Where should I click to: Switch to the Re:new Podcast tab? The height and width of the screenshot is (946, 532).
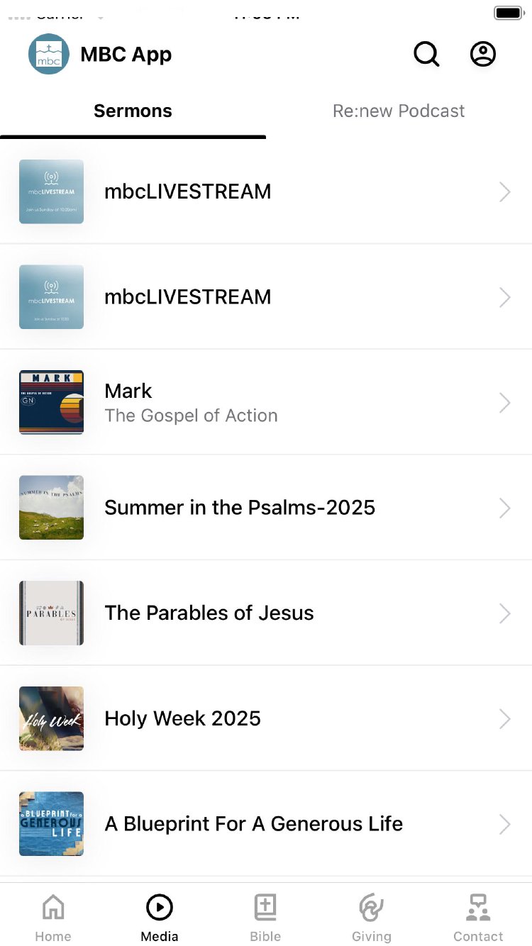pyautogui.click(x=399, y=111)
